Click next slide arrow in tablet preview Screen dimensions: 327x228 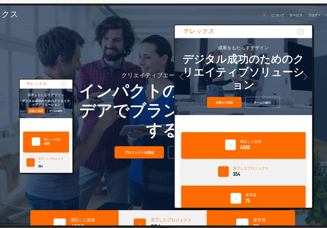click(305, 77)
